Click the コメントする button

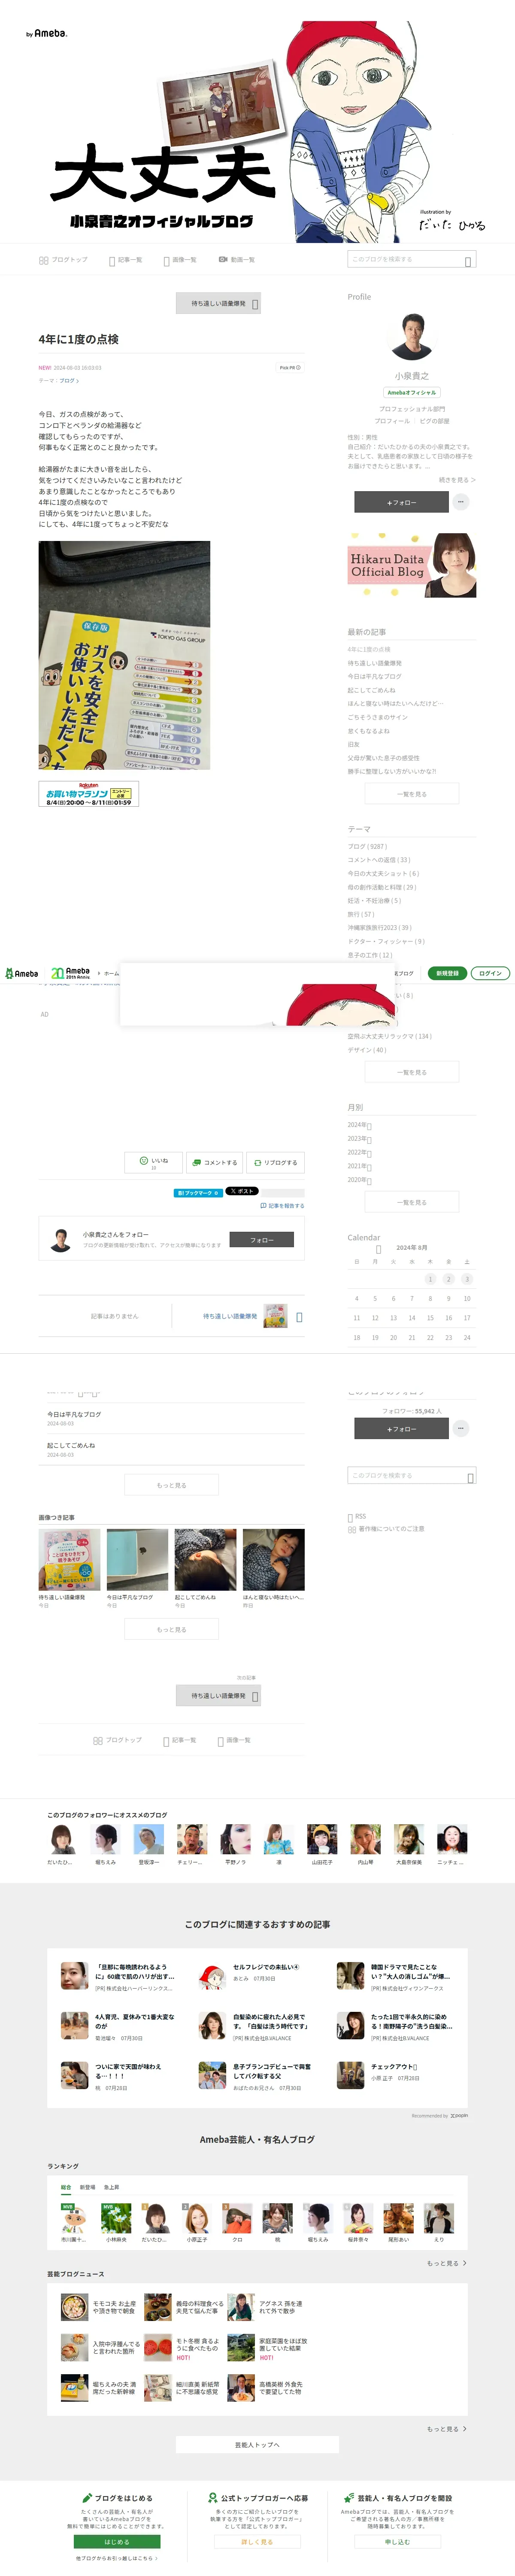point(214,1162)
